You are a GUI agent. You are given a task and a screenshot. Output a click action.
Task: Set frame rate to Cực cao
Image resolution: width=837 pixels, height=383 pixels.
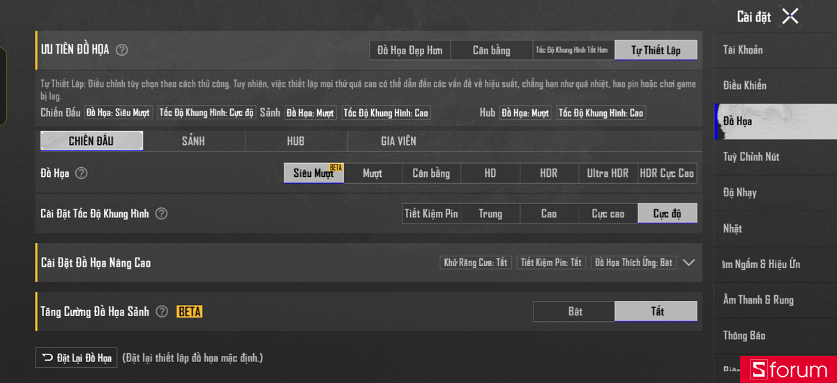tap(608, 214)
